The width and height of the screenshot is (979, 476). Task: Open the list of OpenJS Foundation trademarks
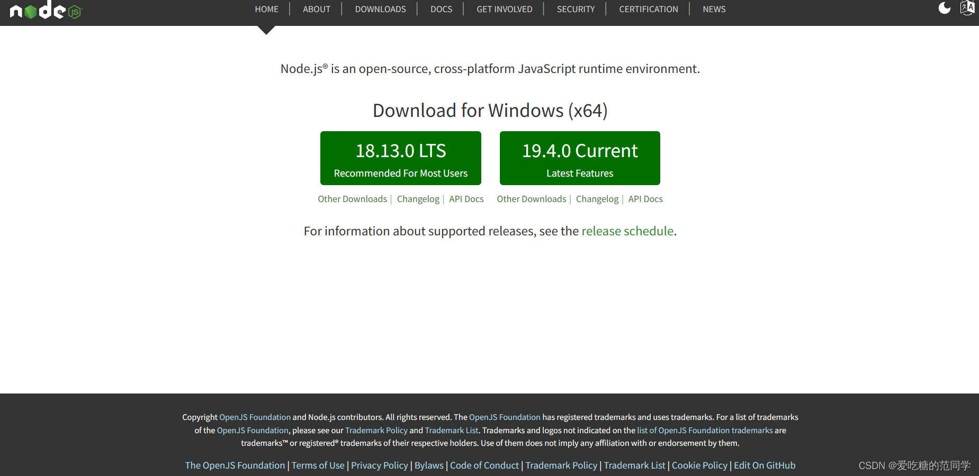tap(705, 431)
